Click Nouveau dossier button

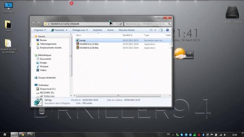click(127, 30)
